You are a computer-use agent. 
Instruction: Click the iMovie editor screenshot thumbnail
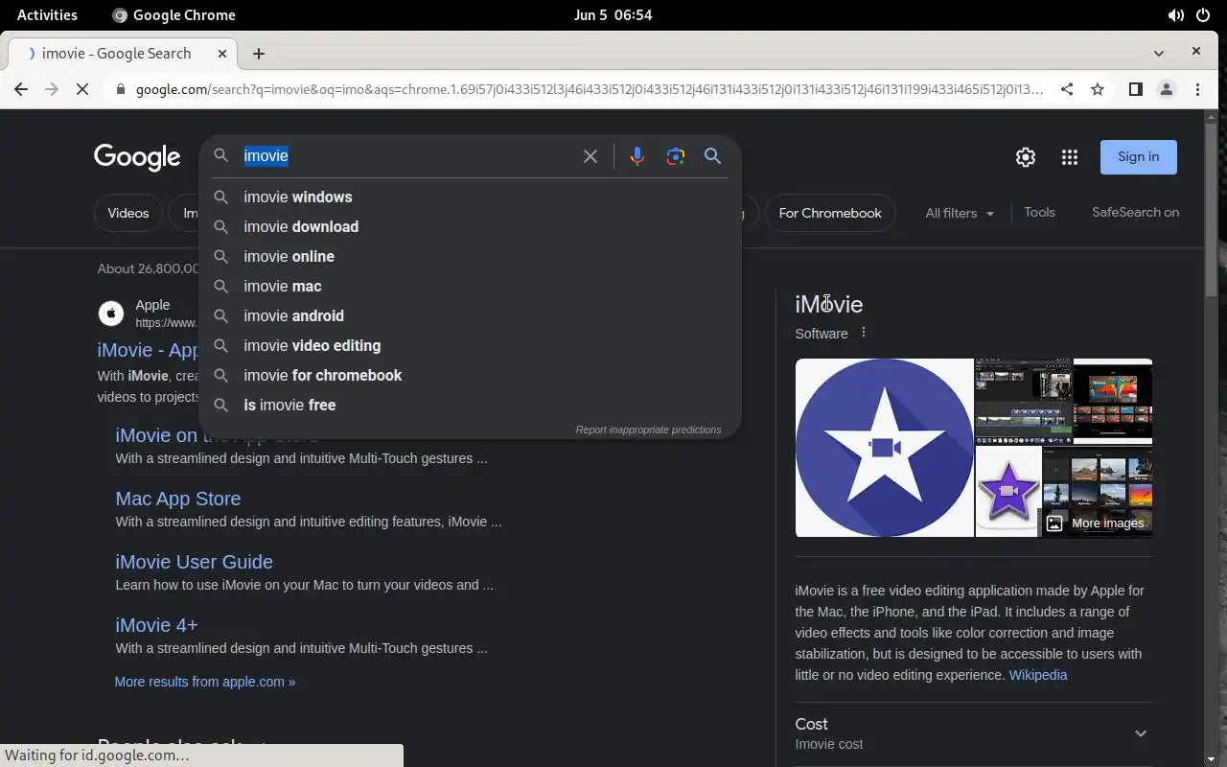click(x=1024, y=402)
